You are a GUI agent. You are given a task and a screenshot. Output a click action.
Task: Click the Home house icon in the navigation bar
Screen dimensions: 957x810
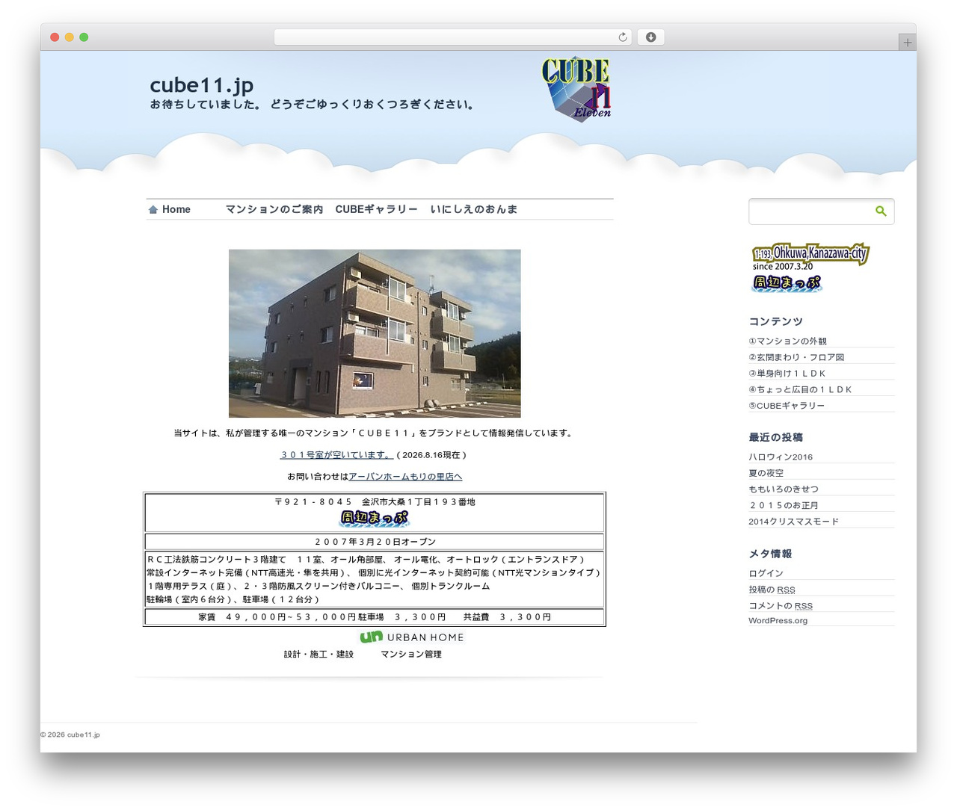153,210
